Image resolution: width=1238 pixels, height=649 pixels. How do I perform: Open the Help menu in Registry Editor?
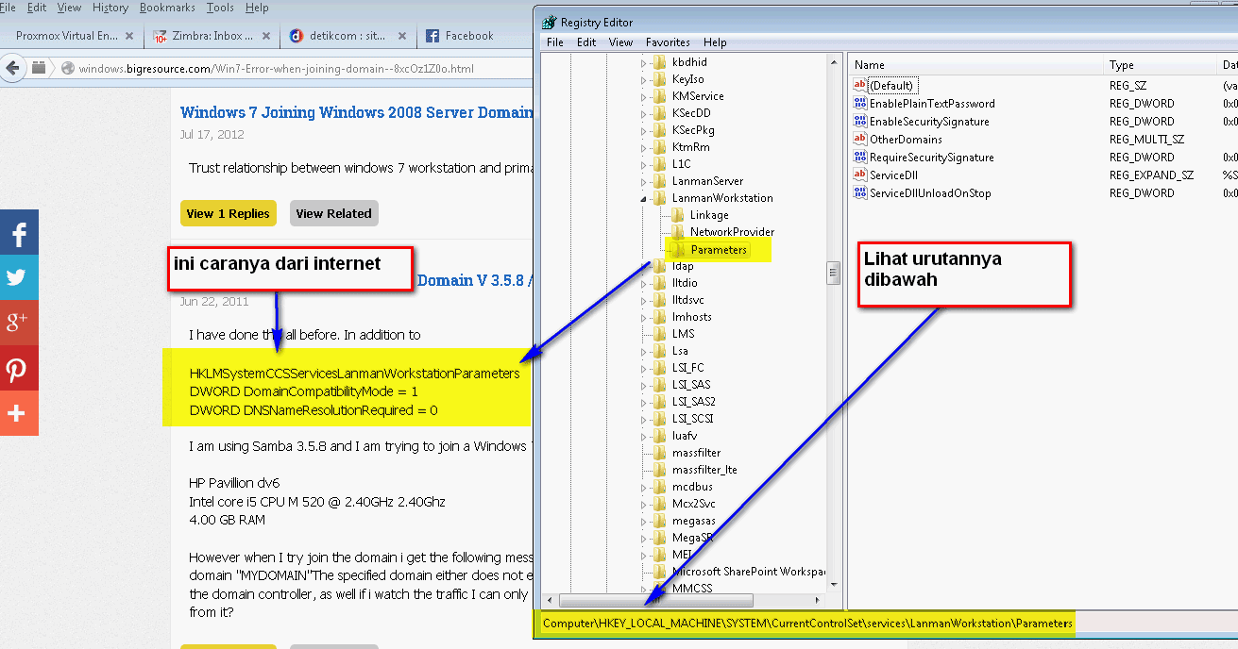[715, 42]
